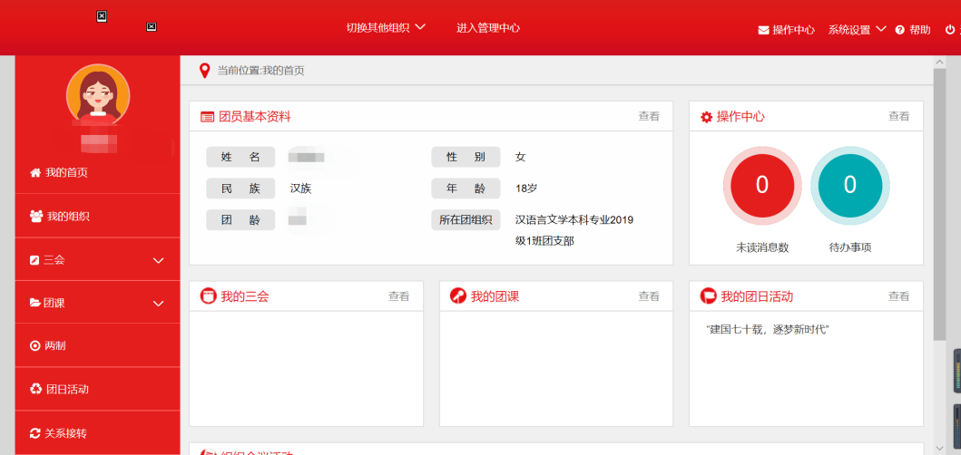Click the user avatar image
961x455 pixels.
point(98,95)
